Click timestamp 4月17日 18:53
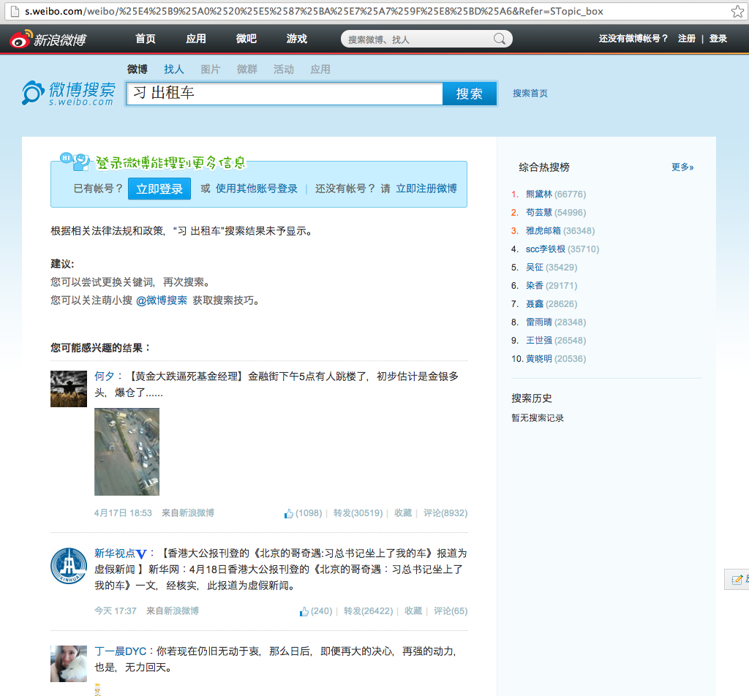Image resolution: width=749 pixels, height=696 pixels. coord(123,513)
